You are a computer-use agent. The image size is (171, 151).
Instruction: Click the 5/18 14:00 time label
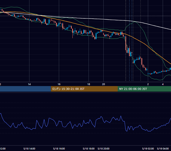(29, 148)
